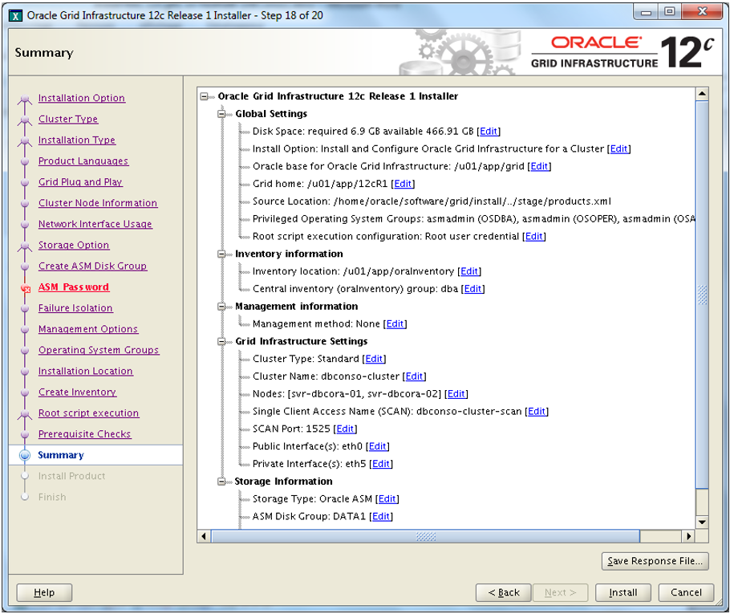Screen dimensions: 730x614
Task: Click the horizontal scrollbar left arrow
Action: (204, 536)
